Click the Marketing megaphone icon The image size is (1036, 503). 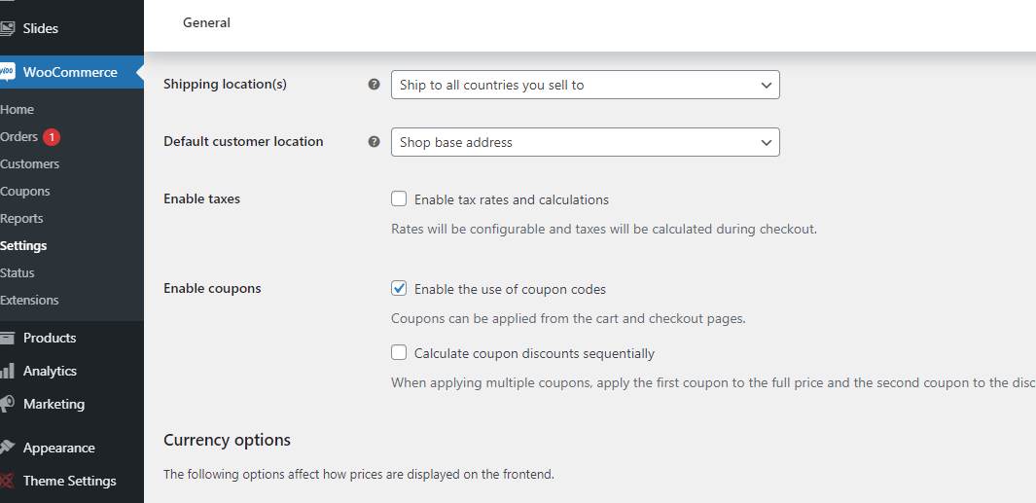point(7,404)
